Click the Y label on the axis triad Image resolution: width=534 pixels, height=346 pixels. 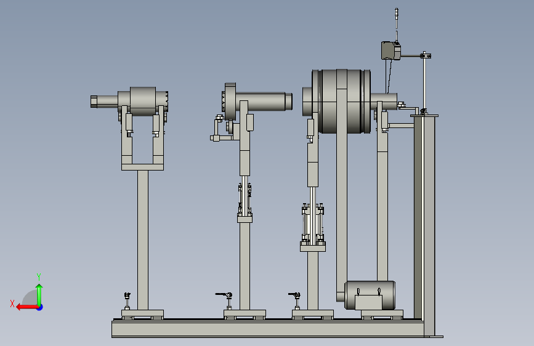pyautogui.click(x=39, y=276)
